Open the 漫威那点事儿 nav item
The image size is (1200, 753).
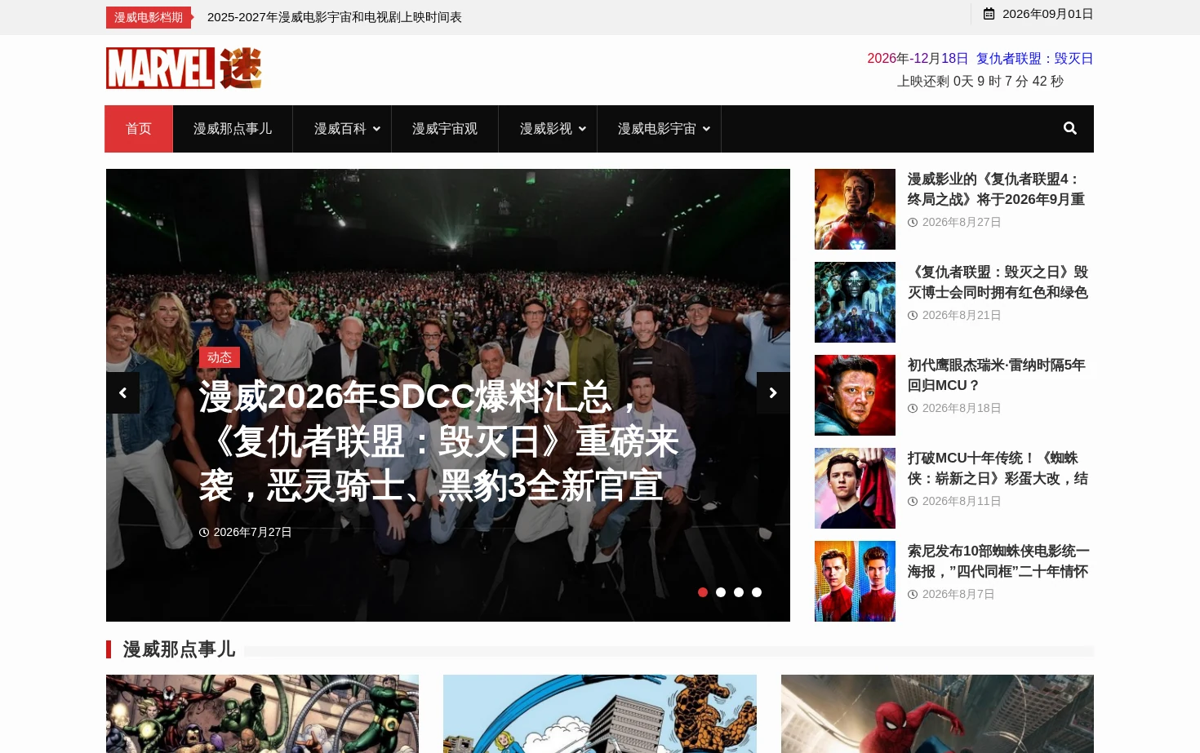coord(233,129)
